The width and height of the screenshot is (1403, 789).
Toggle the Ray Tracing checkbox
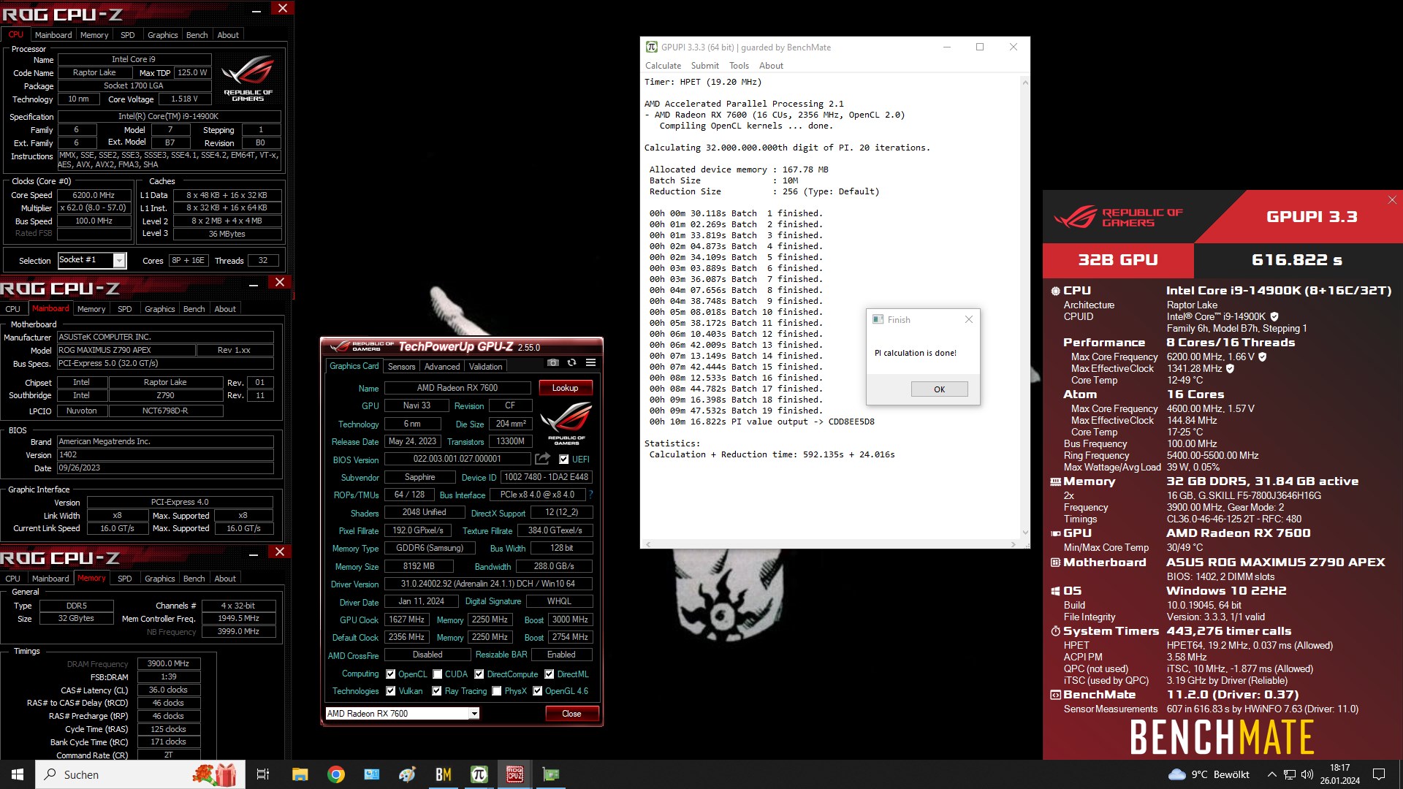click(436, 691)
